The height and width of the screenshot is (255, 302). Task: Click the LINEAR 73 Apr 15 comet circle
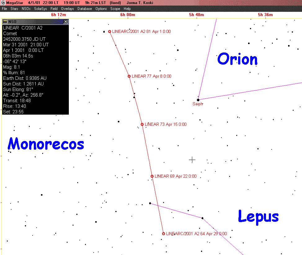click(x=142, y=124)
